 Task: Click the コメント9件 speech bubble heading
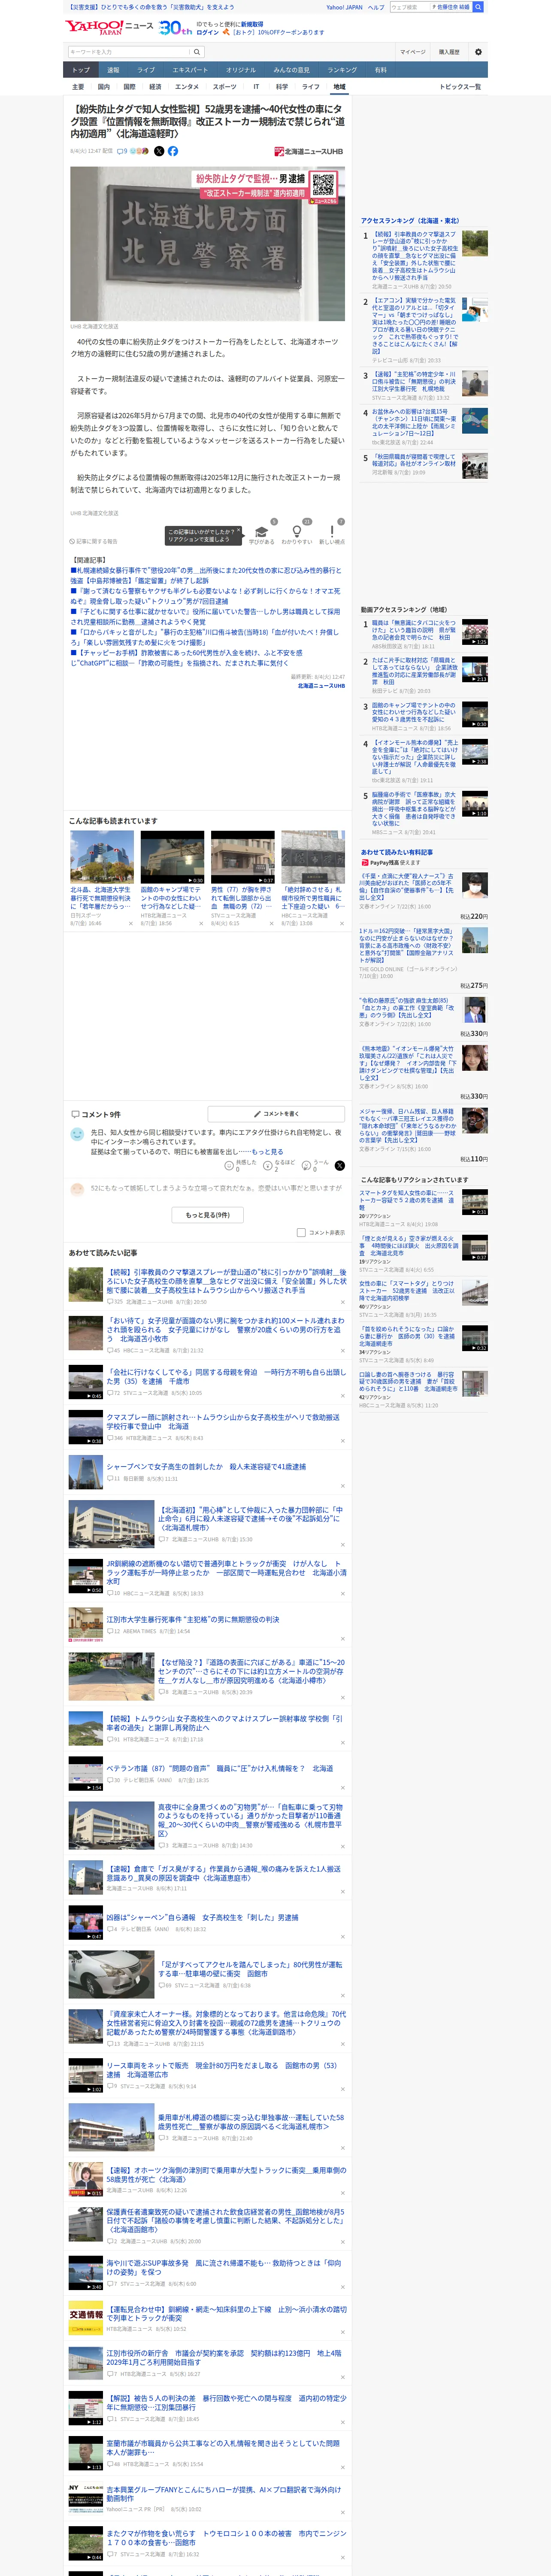(x=96, y=1114)
